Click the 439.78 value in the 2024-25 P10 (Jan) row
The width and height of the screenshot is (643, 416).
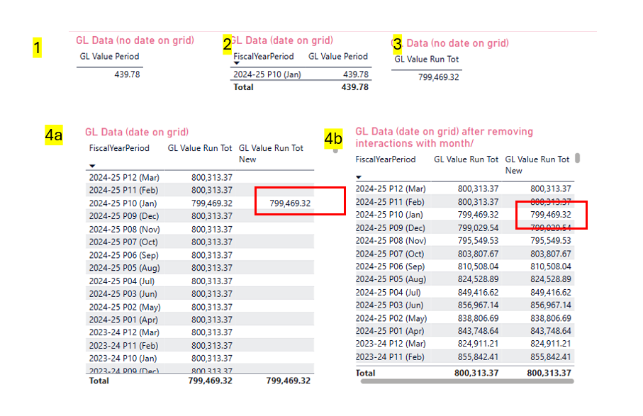pyautogui.click(x=356, y=74)
